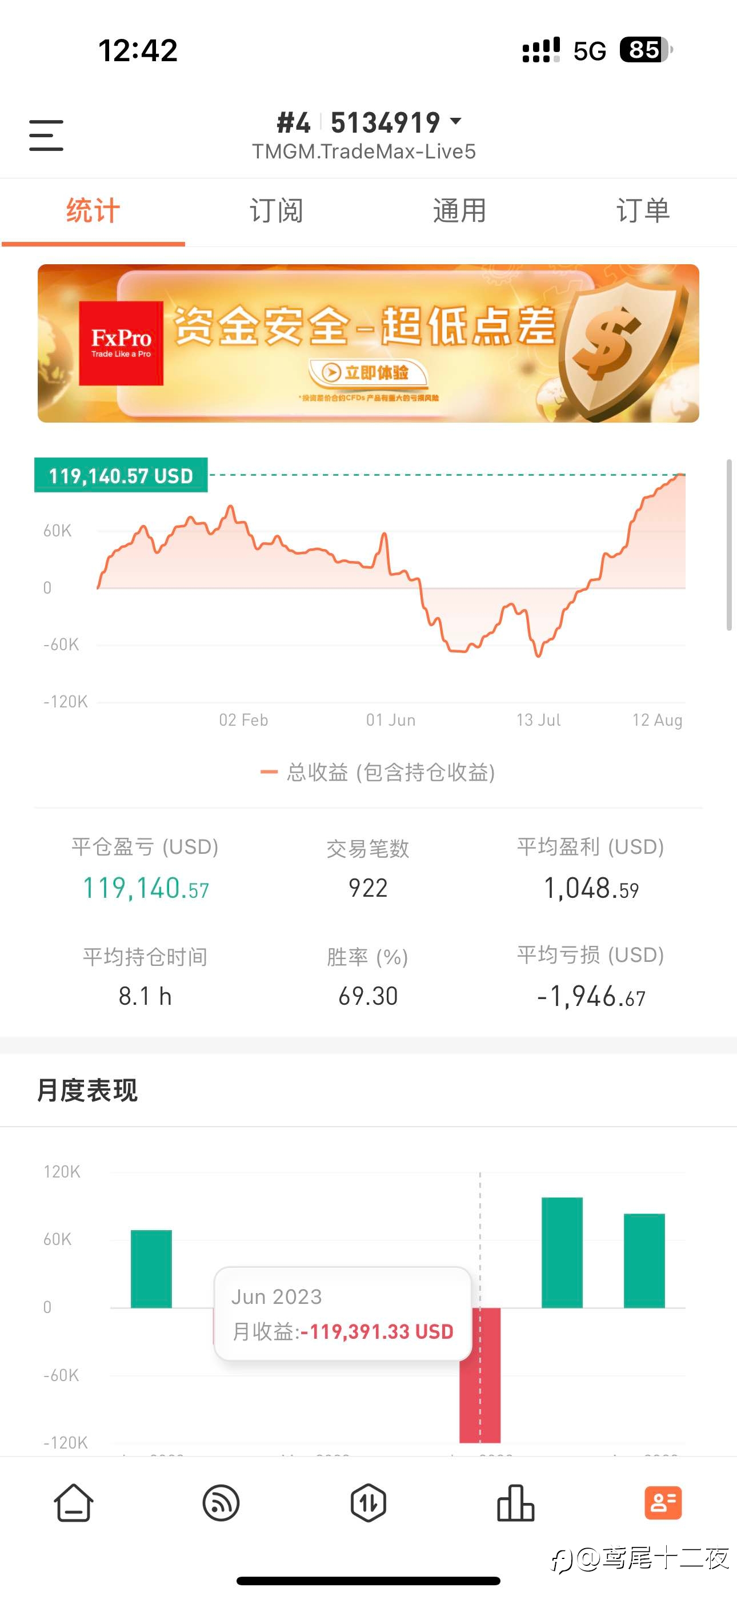This screenshot has width=737, height=1599.
Task: Tap the tallest green monthly bar
Action: (562, 1252)
